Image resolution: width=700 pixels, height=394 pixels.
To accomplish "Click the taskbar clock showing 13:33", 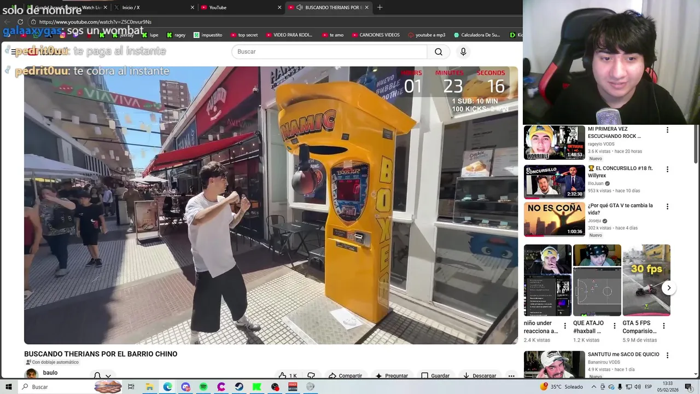I will click(x=668, y=387).
